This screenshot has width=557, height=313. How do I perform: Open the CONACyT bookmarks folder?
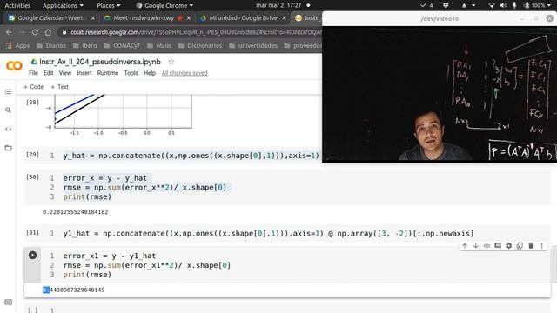pyautogui.click(x=122, y=46)
